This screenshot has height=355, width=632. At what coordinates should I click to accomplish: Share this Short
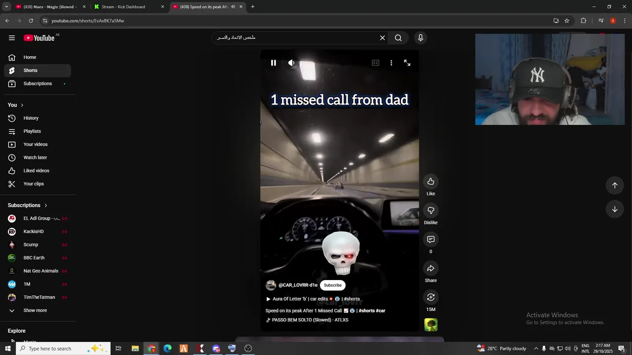pos(431,268)
